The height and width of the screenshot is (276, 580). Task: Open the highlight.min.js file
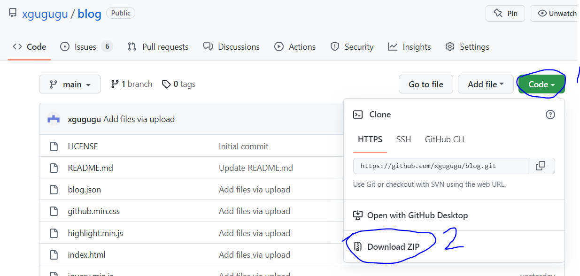[95, 233]
